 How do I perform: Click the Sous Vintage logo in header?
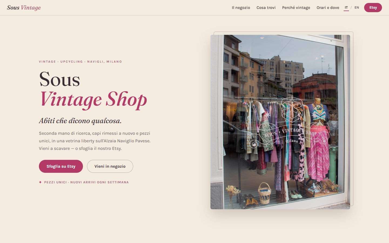coord(24,8)
